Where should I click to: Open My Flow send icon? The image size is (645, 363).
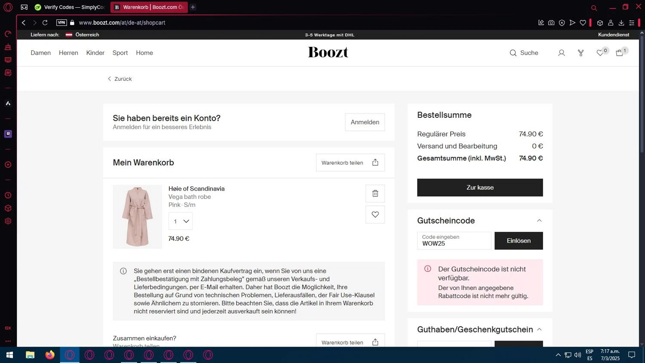click(x=572, y=23)
